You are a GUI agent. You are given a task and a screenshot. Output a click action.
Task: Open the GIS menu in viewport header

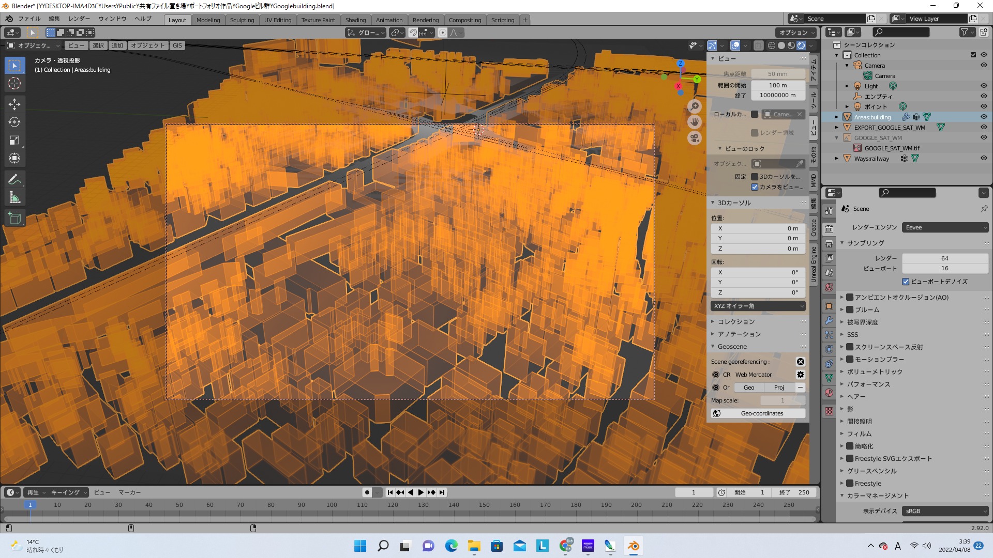pos(177,45)
